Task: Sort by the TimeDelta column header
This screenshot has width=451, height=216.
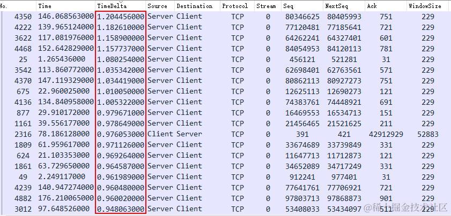Action: click(x=120, y=6)
